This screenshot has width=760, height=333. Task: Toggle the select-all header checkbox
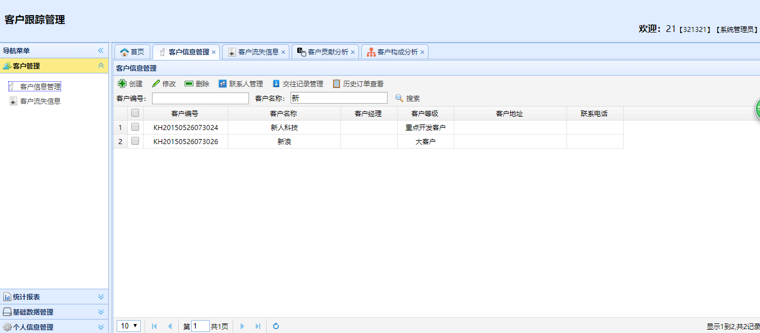[135, 113]
